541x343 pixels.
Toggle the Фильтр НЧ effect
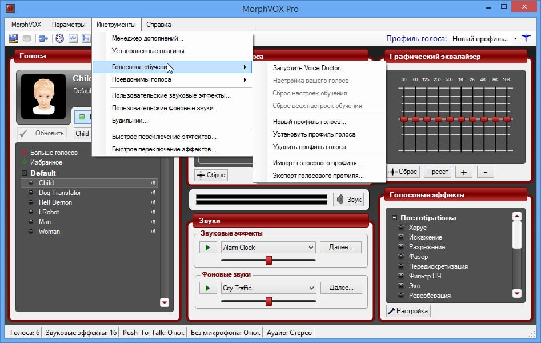point(401,276)
